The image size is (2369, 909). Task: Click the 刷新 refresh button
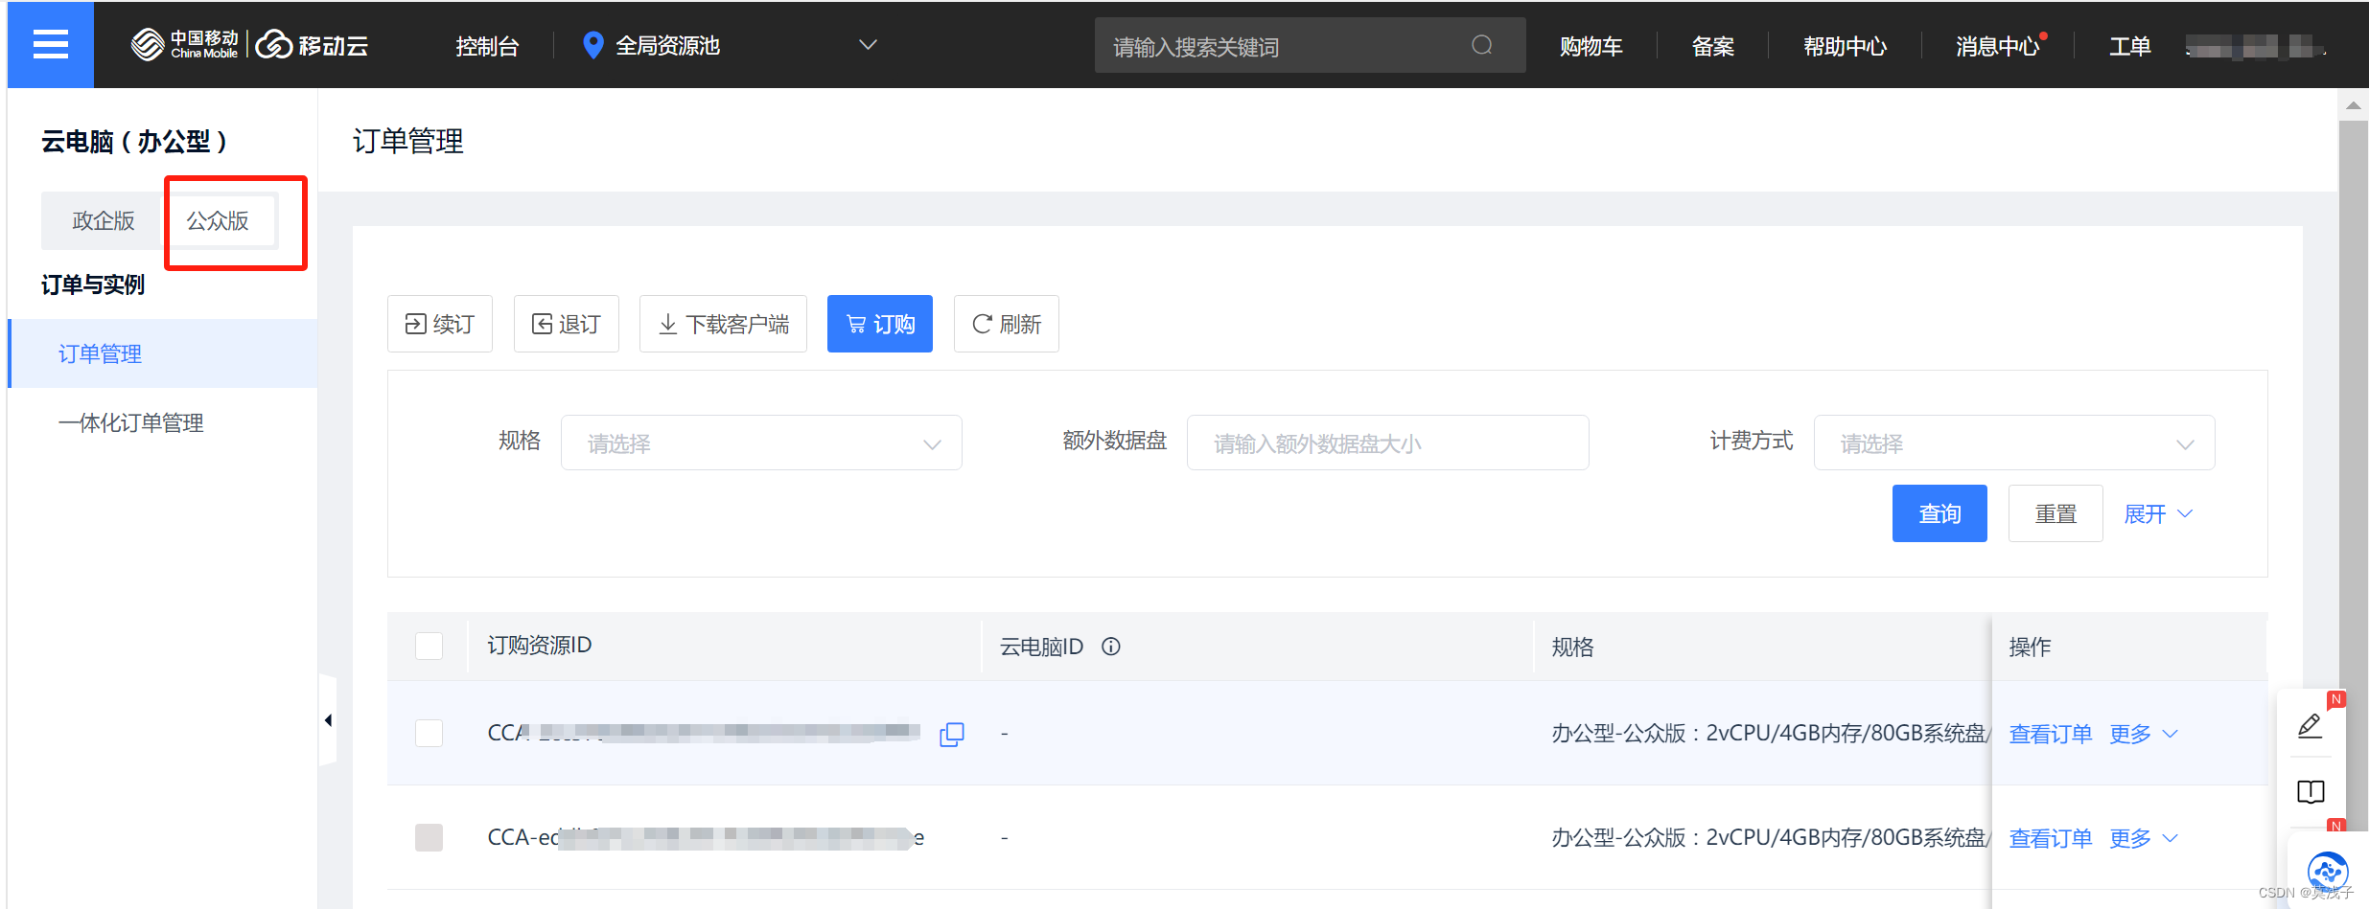(x=1007, y=324)
